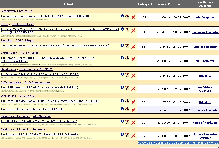Remove Zotac GeForce 8800 GTS with red X
Viewport: 219px width, 148px height.
click(x=133, y=59)
